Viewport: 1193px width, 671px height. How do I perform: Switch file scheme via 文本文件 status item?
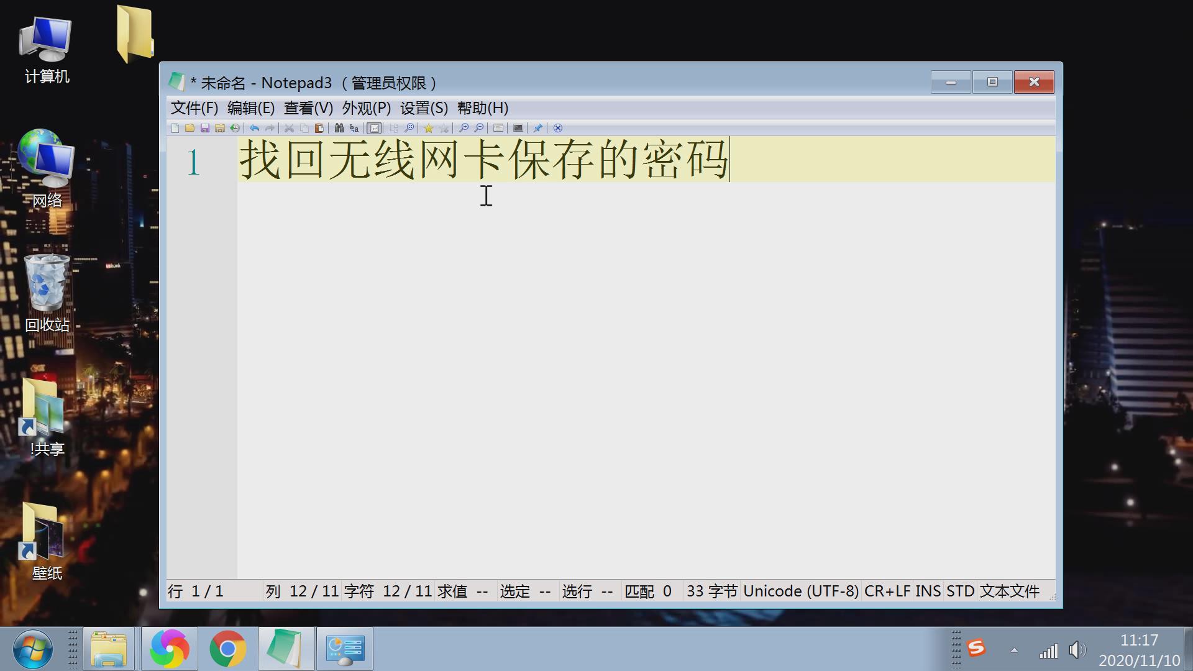point(1010,591)
